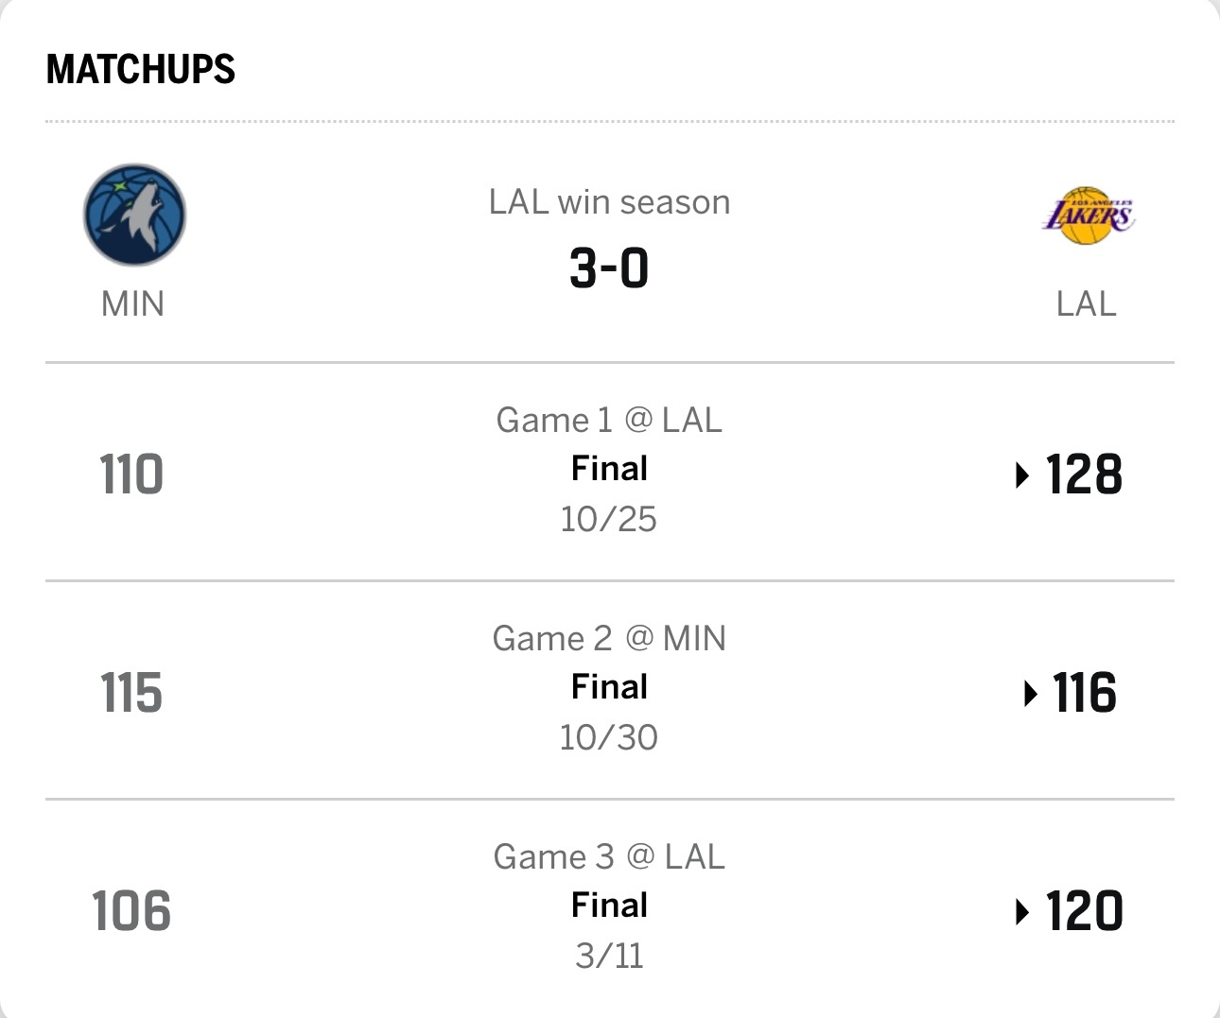Click the winner arrow beside 128

[x=1021, y=474]
